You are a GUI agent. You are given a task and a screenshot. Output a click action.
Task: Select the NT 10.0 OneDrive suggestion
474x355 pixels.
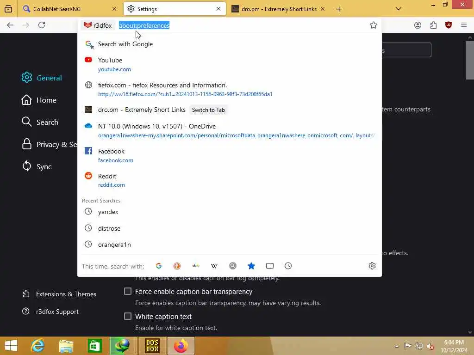[230, 130]
